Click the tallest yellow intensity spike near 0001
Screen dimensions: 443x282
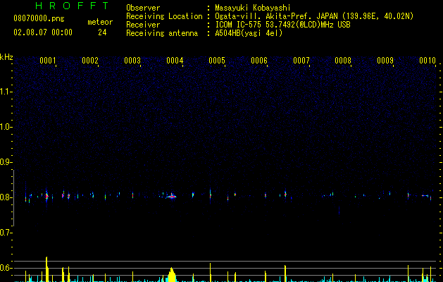[x=46, y=269]
